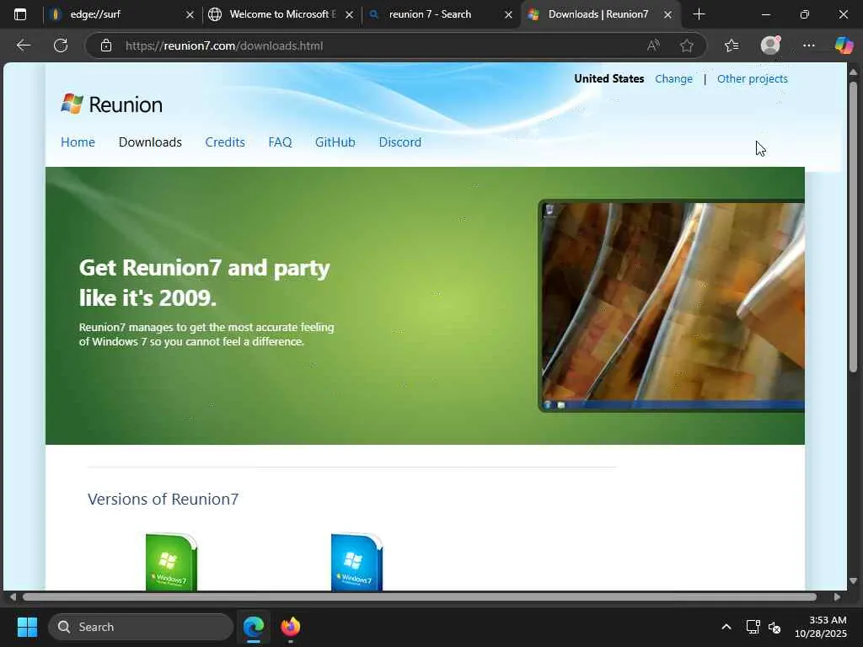This screenshot has width=863, height=647.
Task: Click the Windows taskbar Search box
Action: coord(141,627)
